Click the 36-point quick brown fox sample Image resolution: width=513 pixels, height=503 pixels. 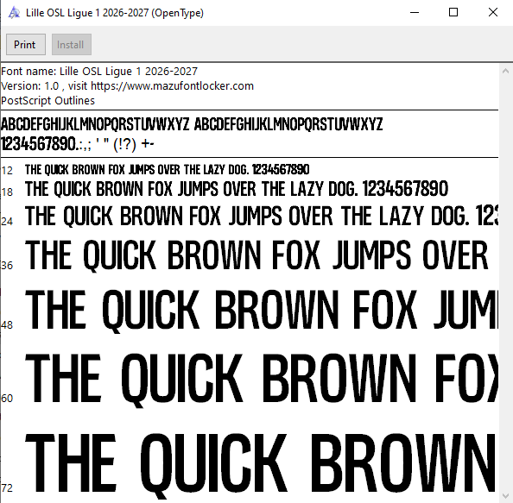(x=256, y=255)
